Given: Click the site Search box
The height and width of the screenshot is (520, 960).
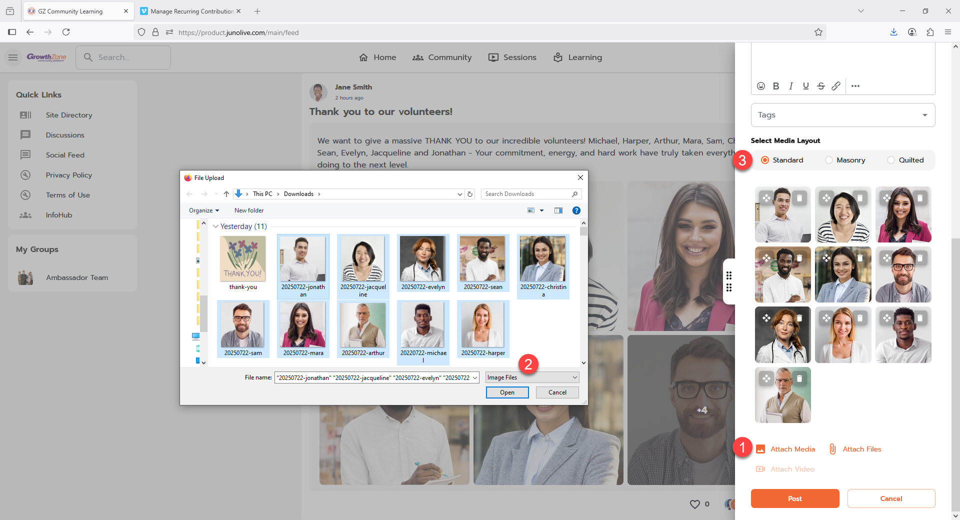Looking at the screenshot, I should (123, 57).
